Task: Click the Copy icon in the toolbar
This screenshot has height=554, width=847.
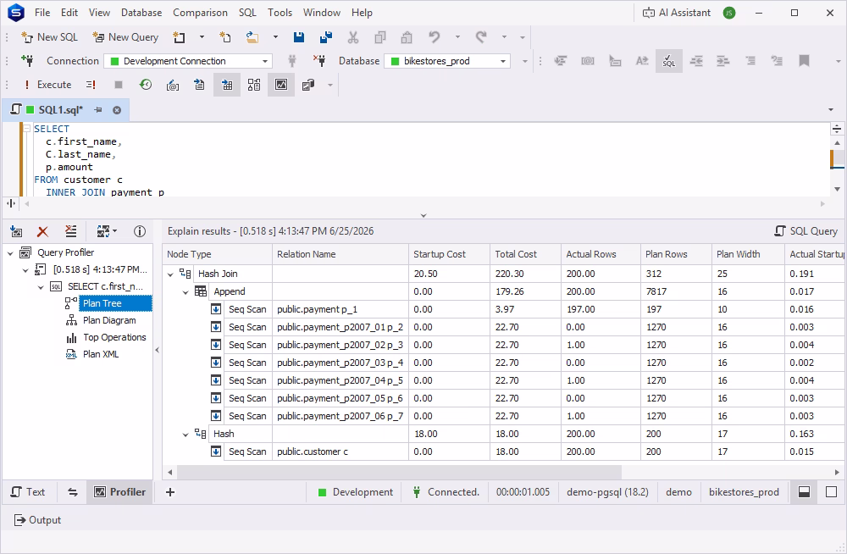Action: pos(379,36)
